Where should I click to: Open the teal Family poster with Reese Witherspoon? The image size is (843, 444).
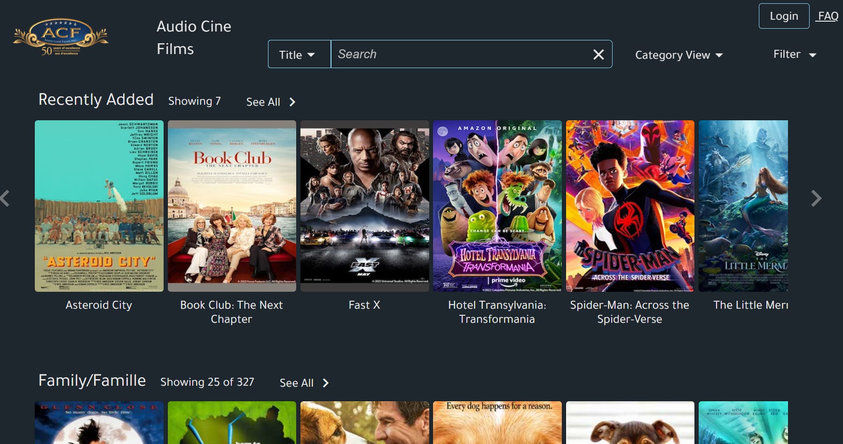tap(743, 422)
